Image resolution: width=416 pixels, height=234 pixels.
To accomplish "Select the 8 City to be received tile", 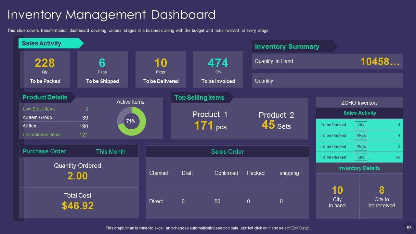I will tap(382, 196).
